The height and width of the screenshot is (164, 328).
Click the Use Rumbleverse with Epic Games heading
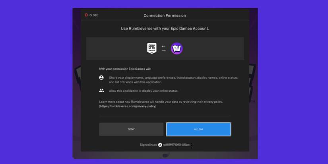point(165,29)
